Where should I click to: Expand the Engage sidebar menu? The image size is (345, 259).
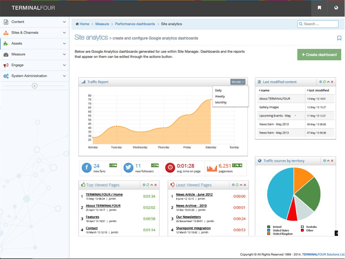click(34, 65)
